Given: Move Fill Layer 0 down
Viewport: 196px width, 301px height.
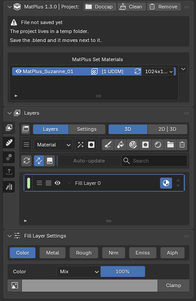Looking at the screenshot, I should tap(178, 186).
